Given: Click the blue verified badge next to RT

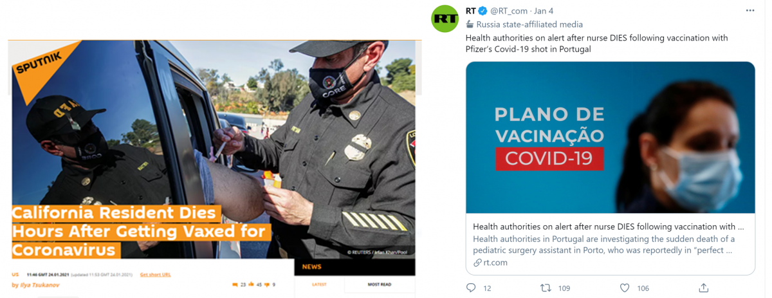Looking at the screenshot, I should click(x=482, y=11).
